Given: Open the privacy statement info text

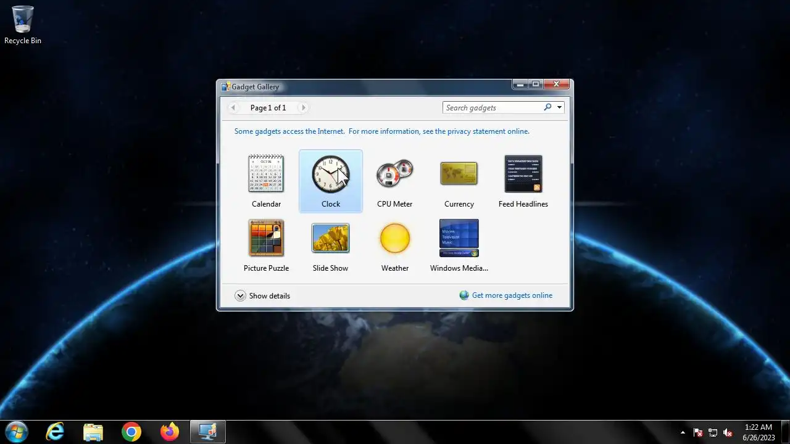Looking at the screenshot, I should [x=382, y=131].
